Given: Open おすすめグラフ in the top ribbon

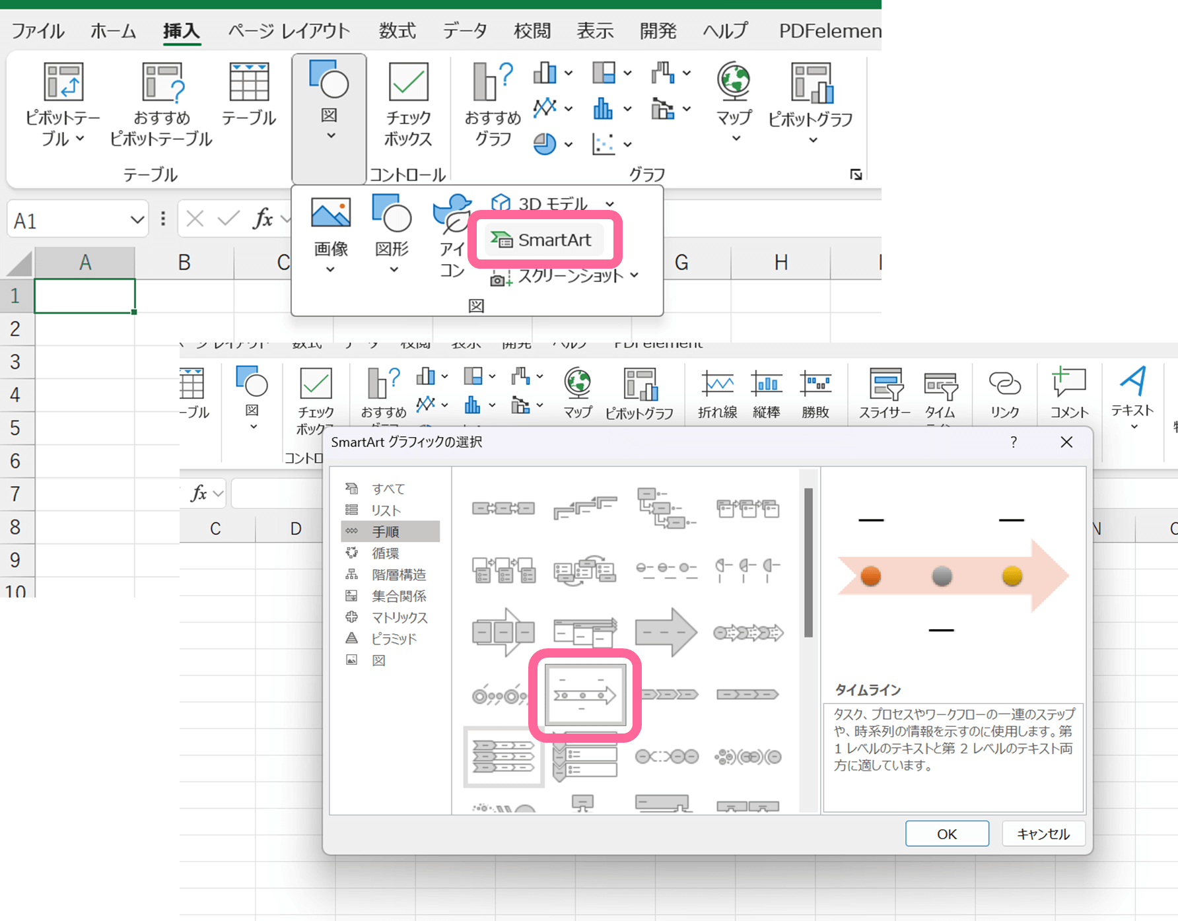Looking at the screenshot, I should (x=493, y=104).
